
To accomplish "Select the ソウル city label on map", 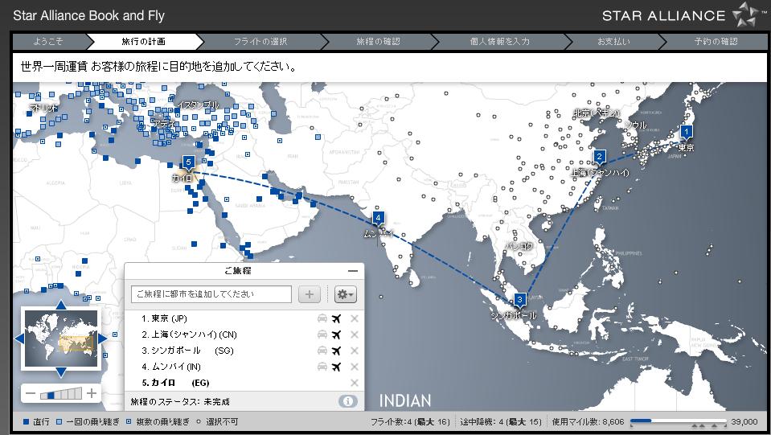I will point(635,125).
